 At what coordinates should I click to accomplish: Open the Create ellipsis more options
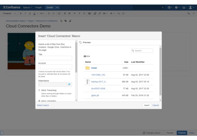tap(57, 7)
